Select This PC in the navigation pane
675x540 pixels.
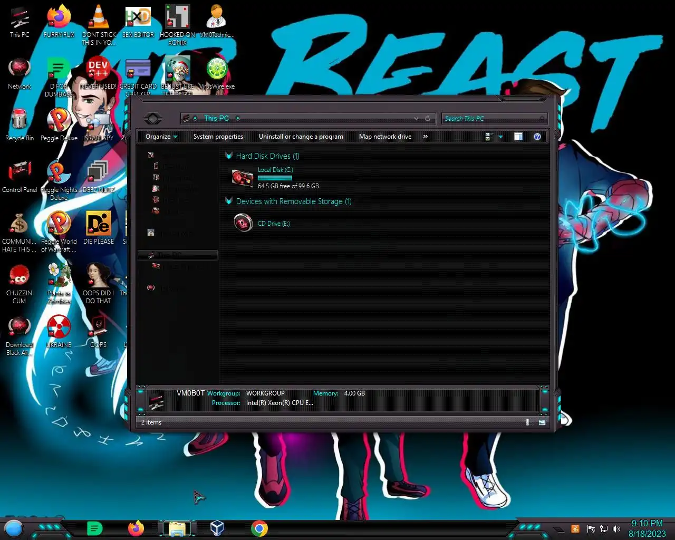(x=177, y=255)
